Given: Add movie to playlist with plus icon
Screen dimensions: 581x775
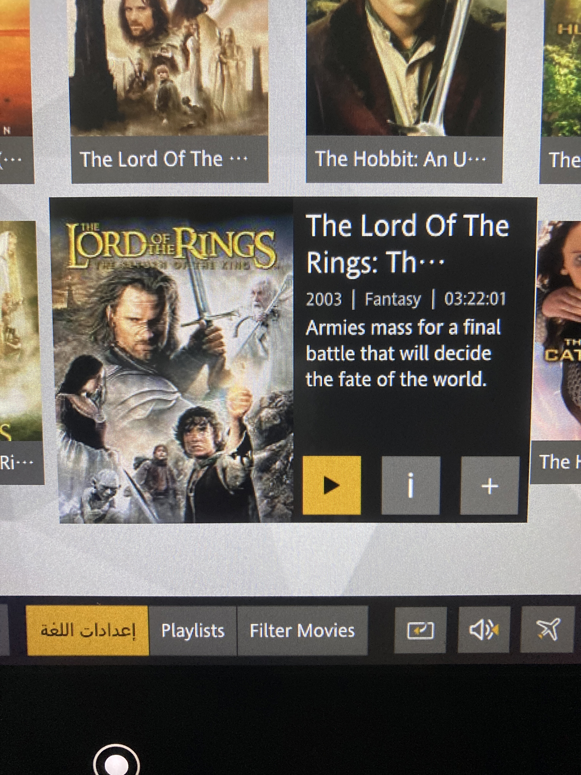Looking at the screenshot, I should tap(490, 485).
